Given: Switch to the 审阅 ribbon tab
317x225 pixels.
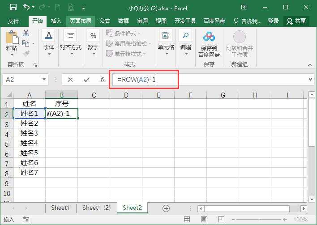Looking at the screenshot, I should pyautogui.click(x=142, y=21).
